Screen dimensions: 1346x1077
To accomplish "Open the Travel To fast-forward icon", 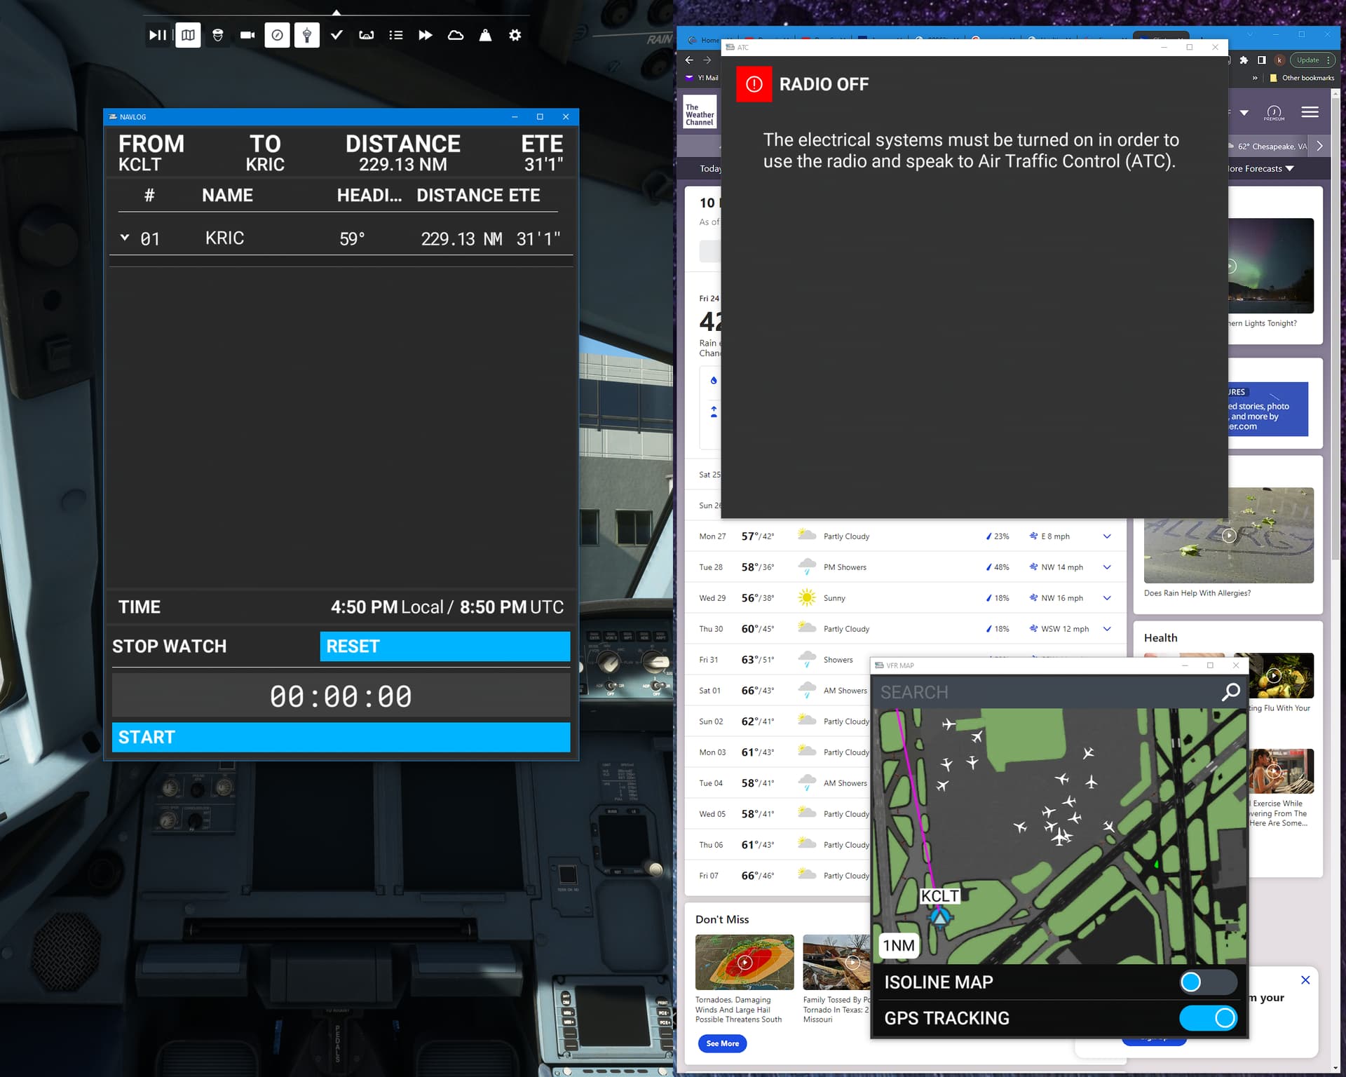I will (426, 35).
